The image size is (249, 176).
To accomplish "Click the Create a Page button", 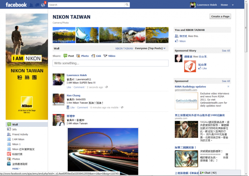I will point(220,16).
